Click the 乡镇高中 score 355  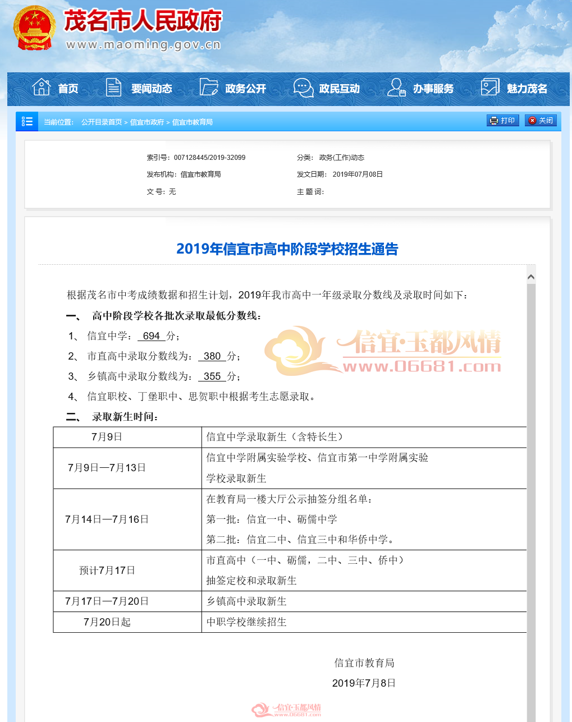tap(212, 376)
